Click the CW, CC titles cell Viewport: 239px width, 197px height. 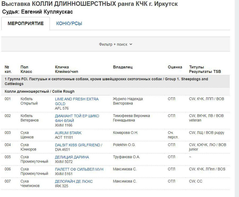point(196,181)
